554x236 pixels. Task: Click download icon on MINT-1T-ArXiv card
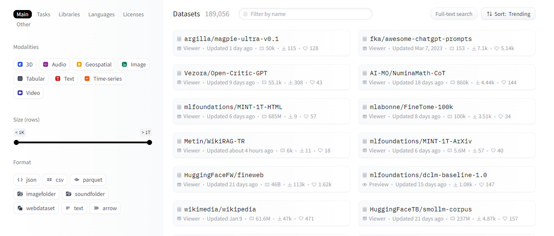click(475, 151)
